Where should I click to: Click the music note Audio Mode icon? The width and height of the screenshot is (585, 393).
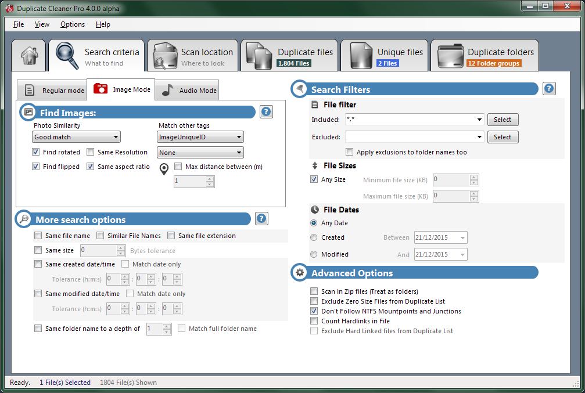click(167, 90)
